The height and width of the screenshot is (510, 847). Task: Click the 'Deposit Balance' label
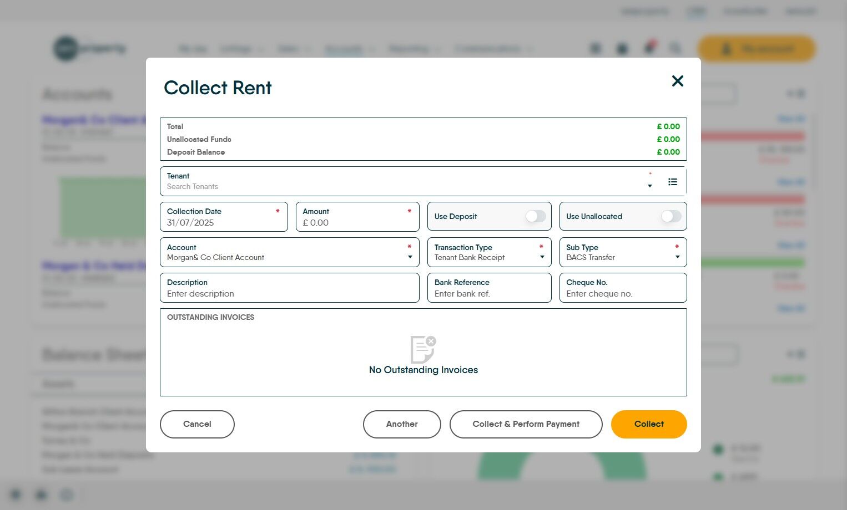(x=196, y=152)
